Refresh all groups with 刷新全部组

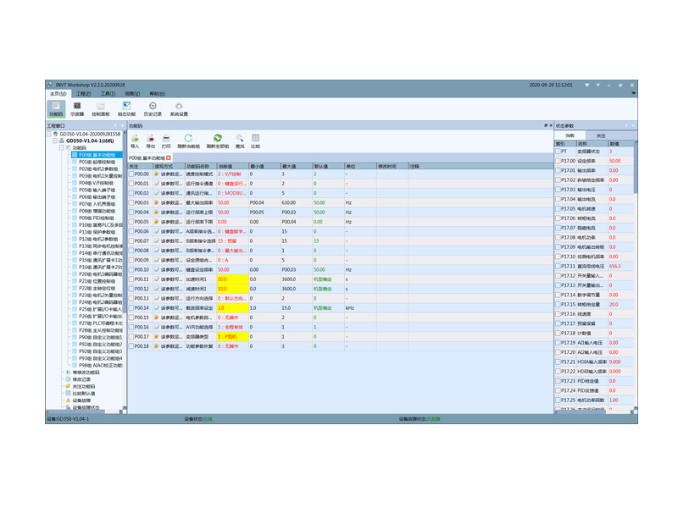tap(218, 141)
